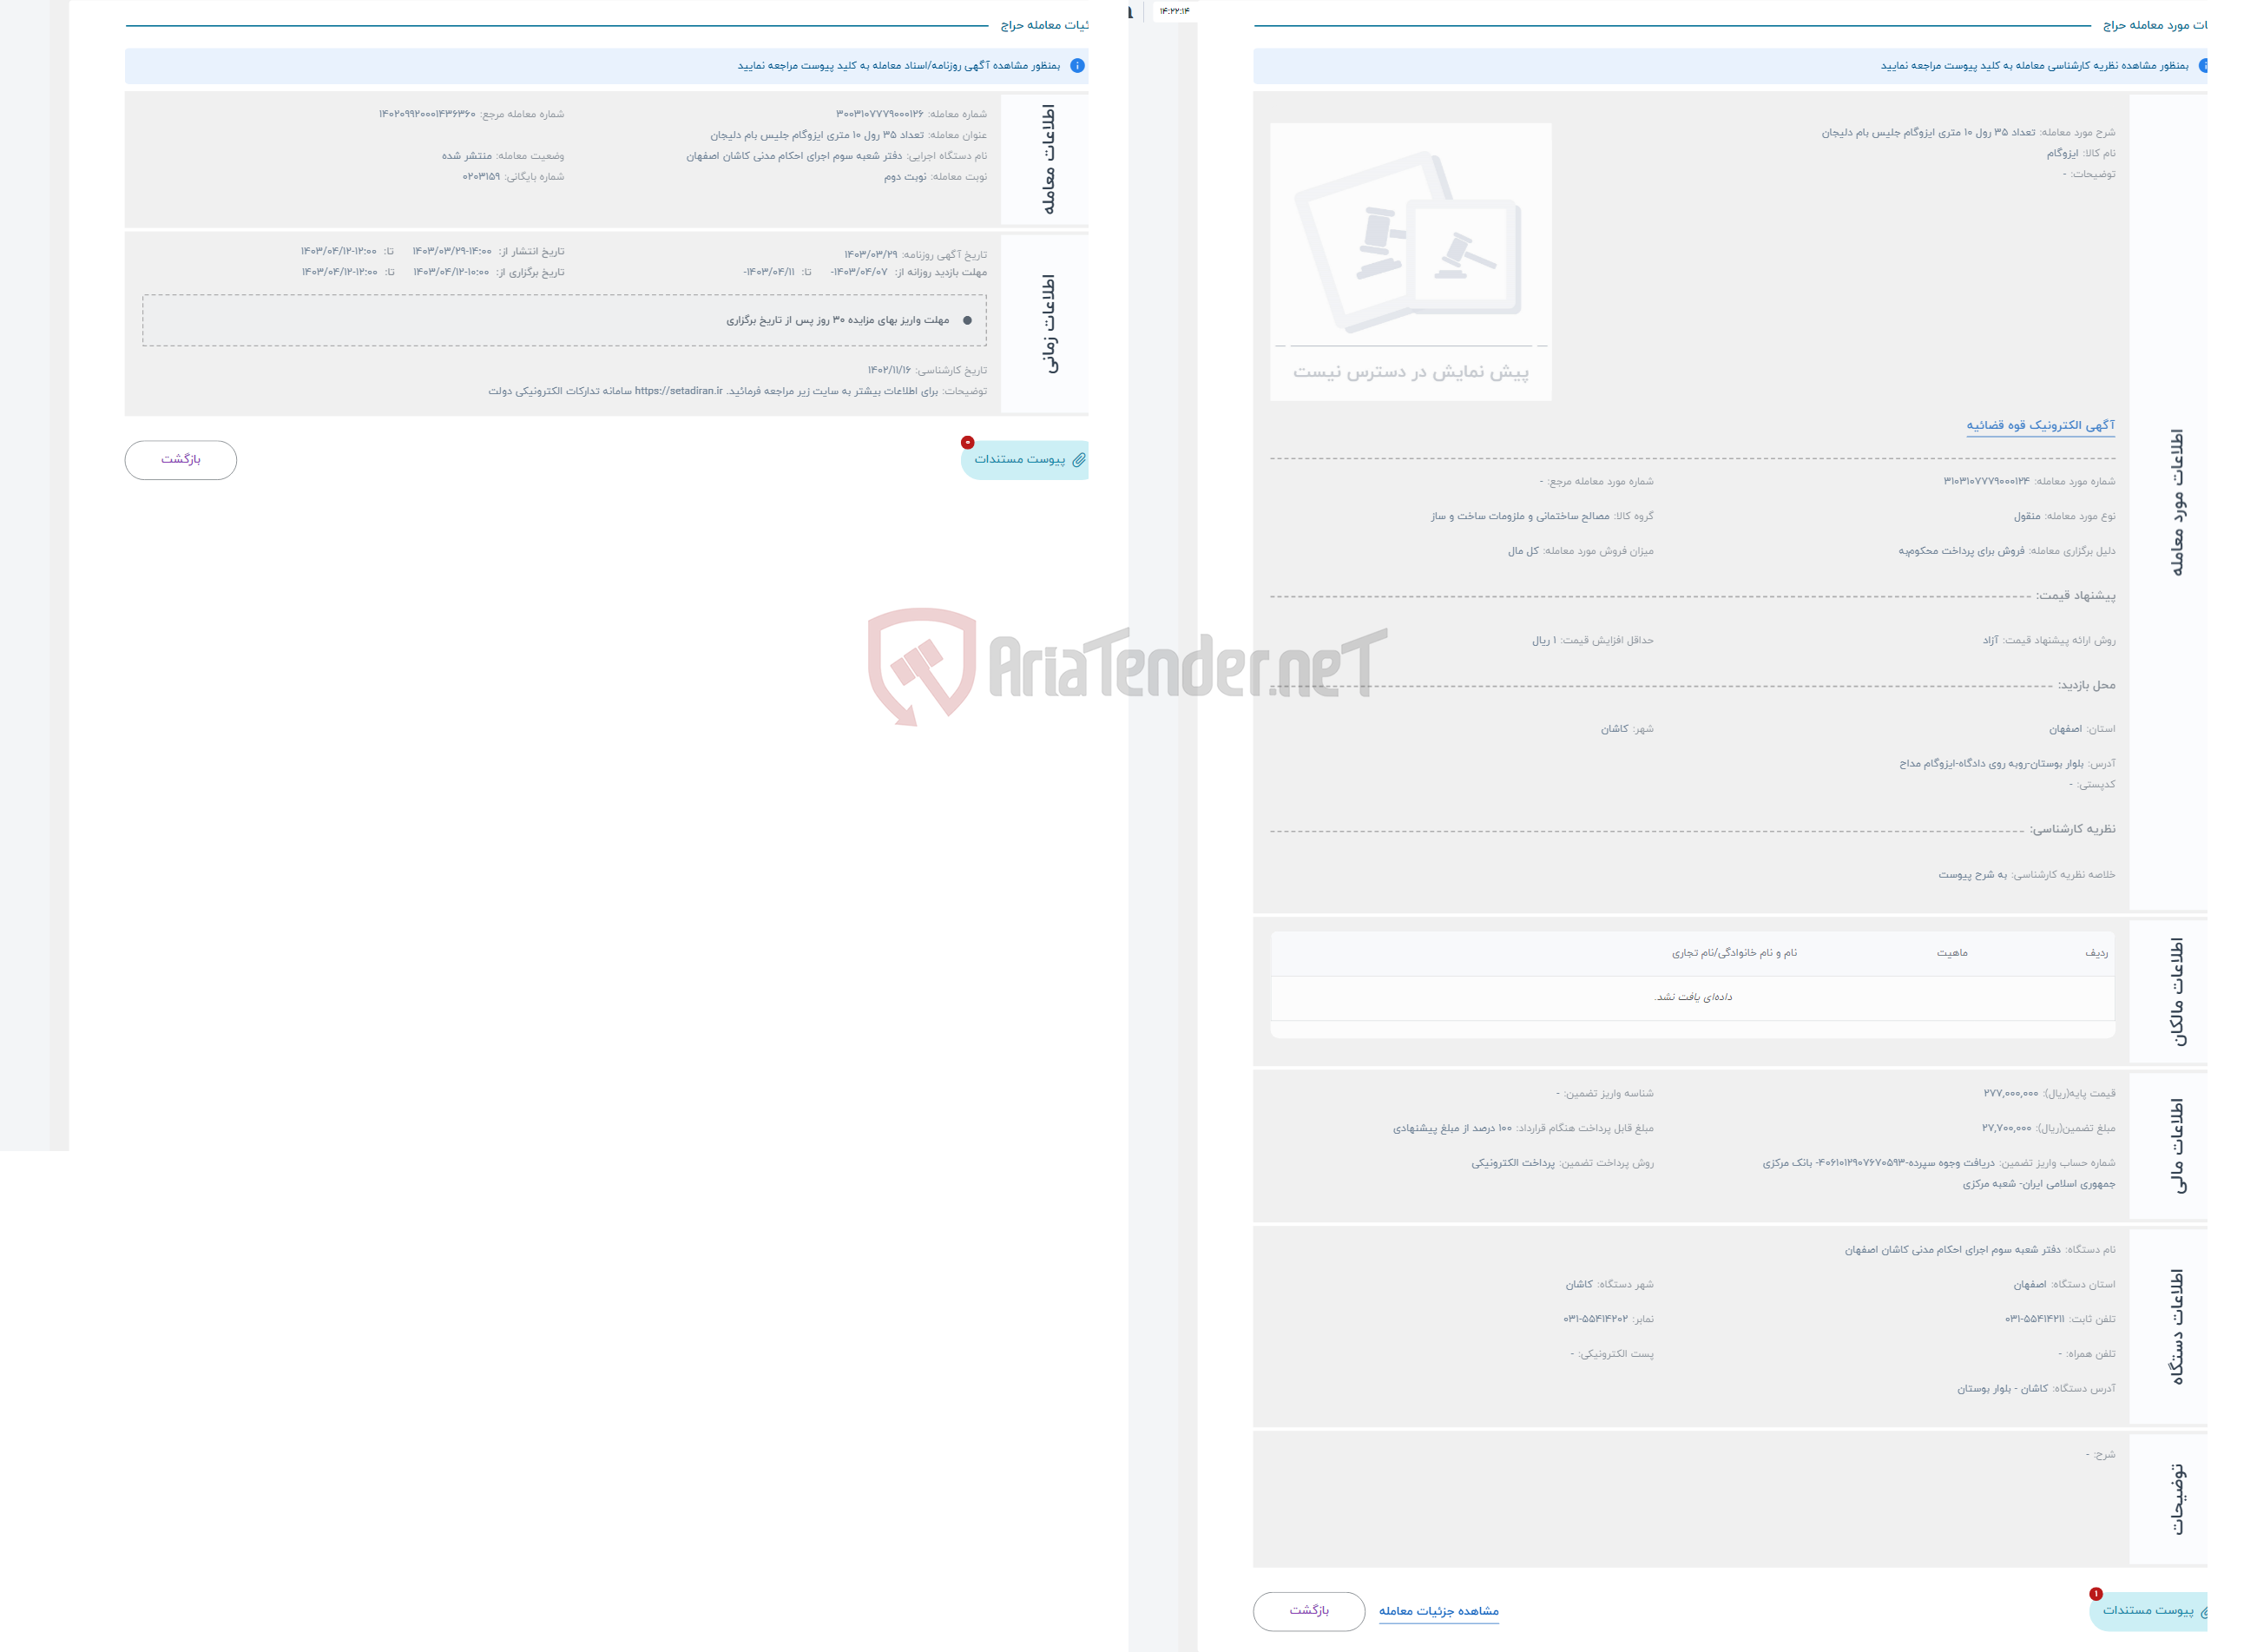This screenshot has height=1652, width=2257.
Task: Click the مشاهده جزییات معامله button
Action: point(1440,1610)
